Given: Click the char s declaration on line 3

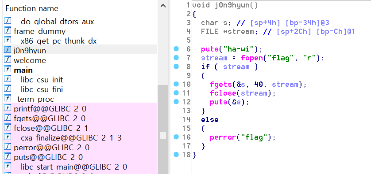Looking at the screenshot, I should (216, 23).
